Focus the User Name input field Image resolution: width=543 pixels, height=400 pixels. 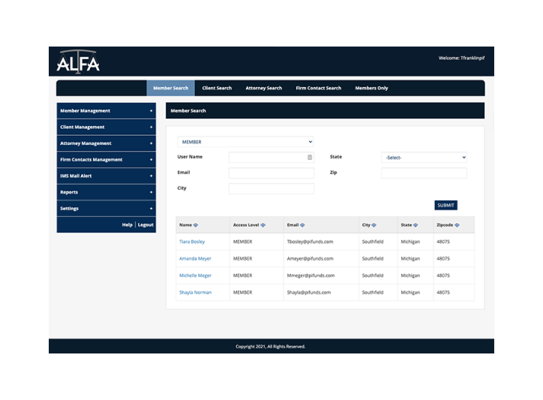[x=271, y=158]
